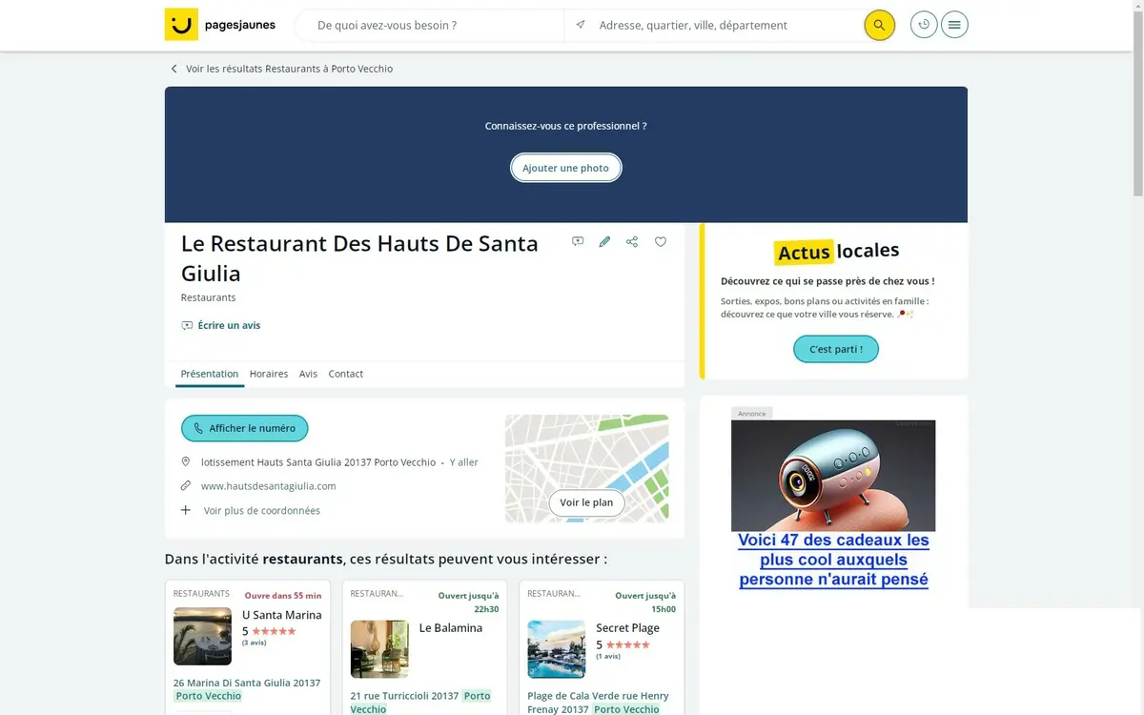Click U Santa Marina's (3 avis) rating text
This screenshot has width=1144, height=715.
pyautogui.click(x=255, y=643)
